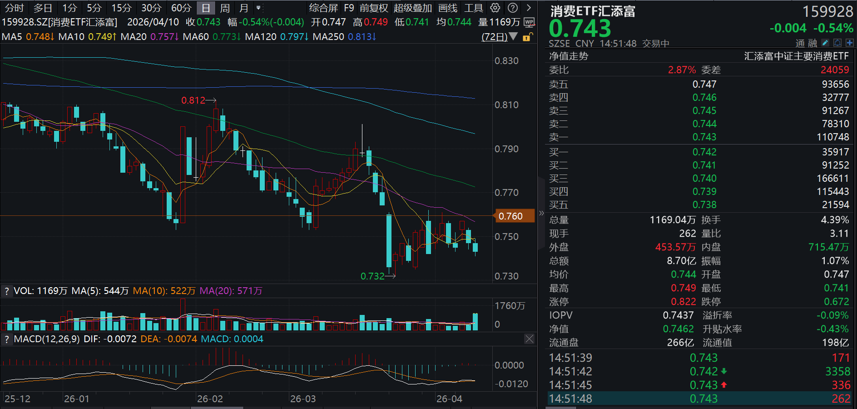Open chart settings via gear icon
Screen dimensions: 857x409
[495, 8]
